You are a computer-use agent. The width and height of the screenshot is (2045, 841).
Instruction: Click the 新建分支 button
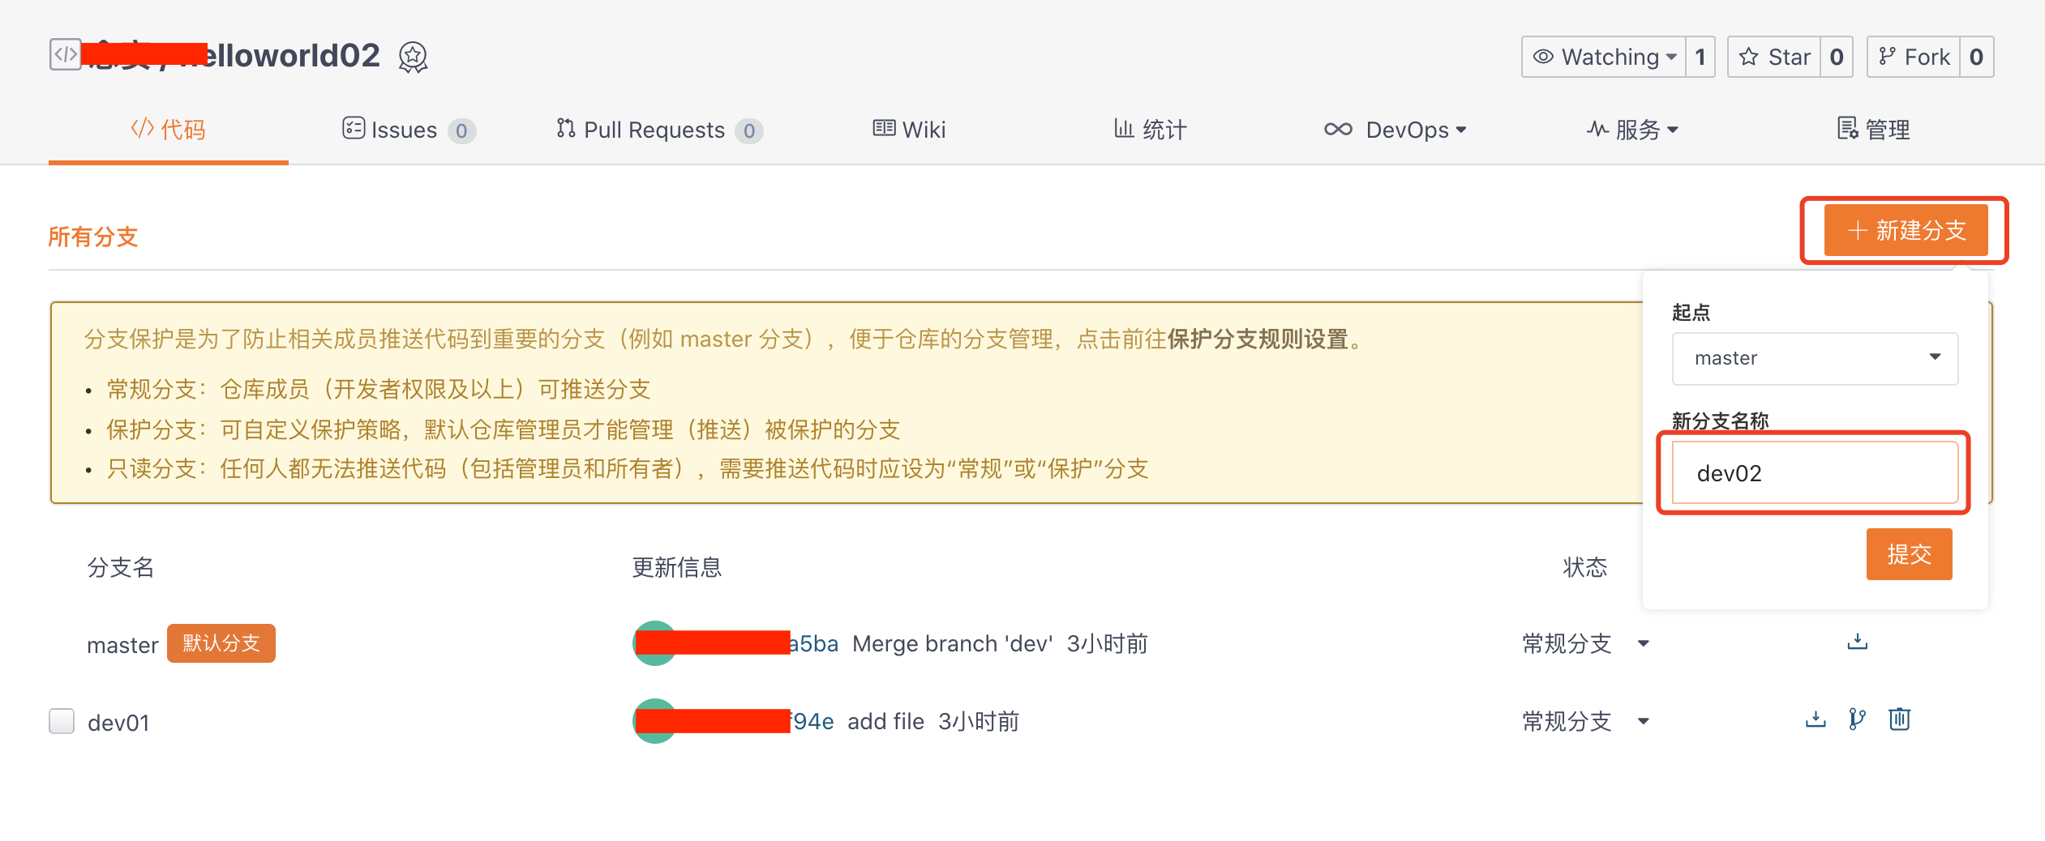click(1906, 231)
